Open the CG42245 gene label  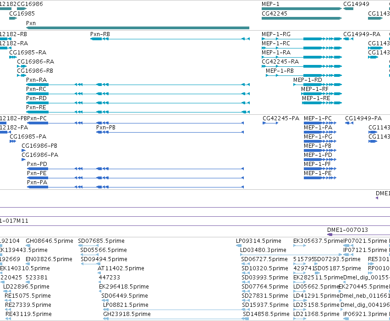pos(275,14)
